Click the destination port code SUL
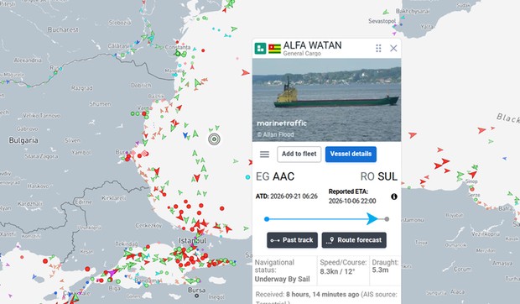 [x=387, y=176]
